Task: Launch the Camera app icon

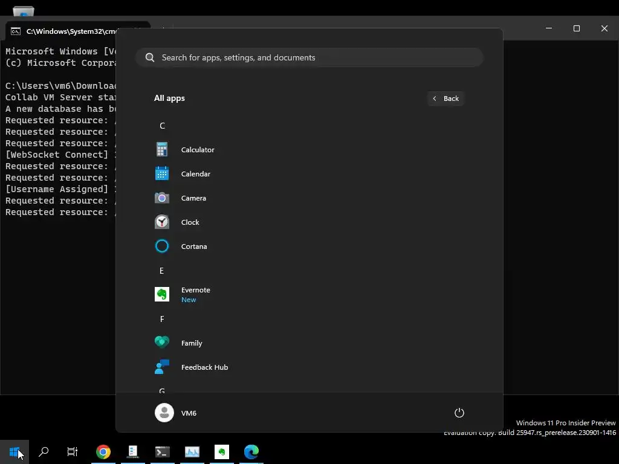Action: [162, 198]
